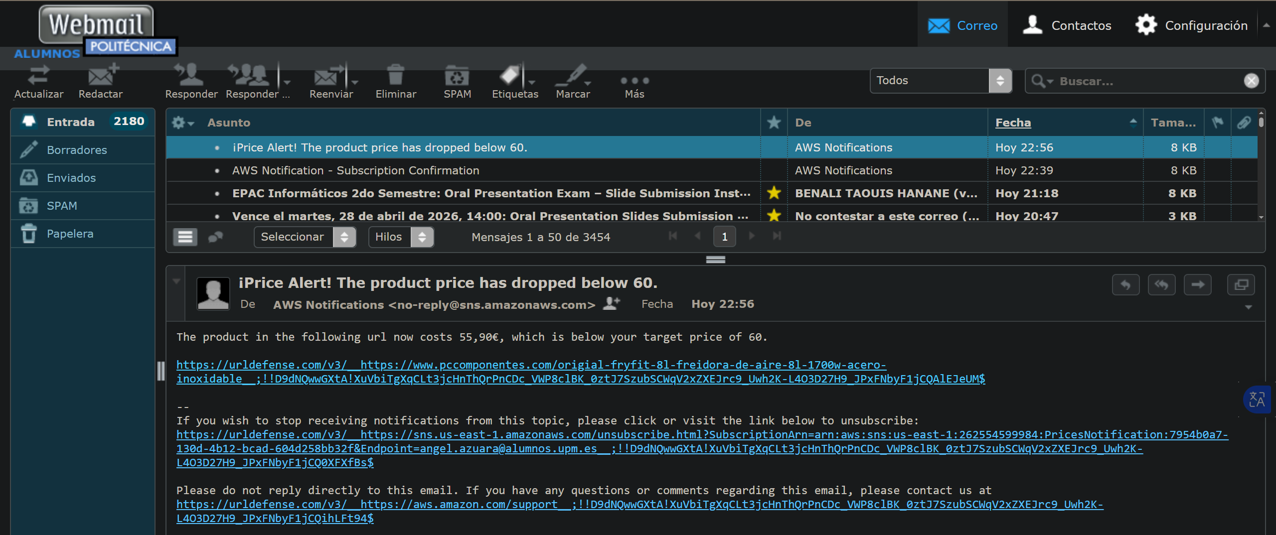This screenshot has height=535, width=1276.
Task: Go to the next page of messages
Action: (751, 236)
